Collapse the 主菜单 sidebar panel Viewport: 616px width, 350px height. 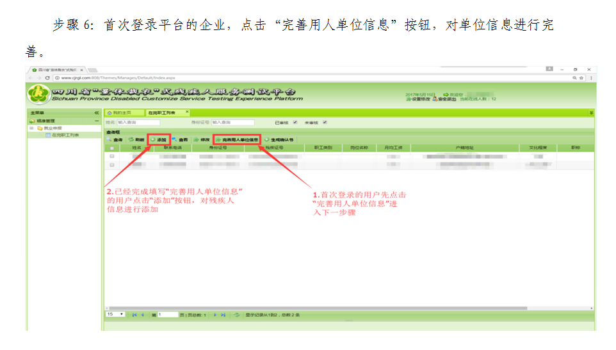(97, 113)
